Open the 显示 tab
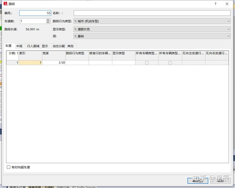Screen dimensions: 235x188 pos(45,46)
